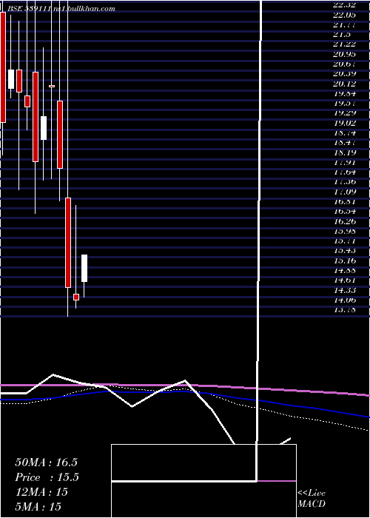Click the 22.05 price axis label
This screenshot has height=518, width=370.
[345, 15]
